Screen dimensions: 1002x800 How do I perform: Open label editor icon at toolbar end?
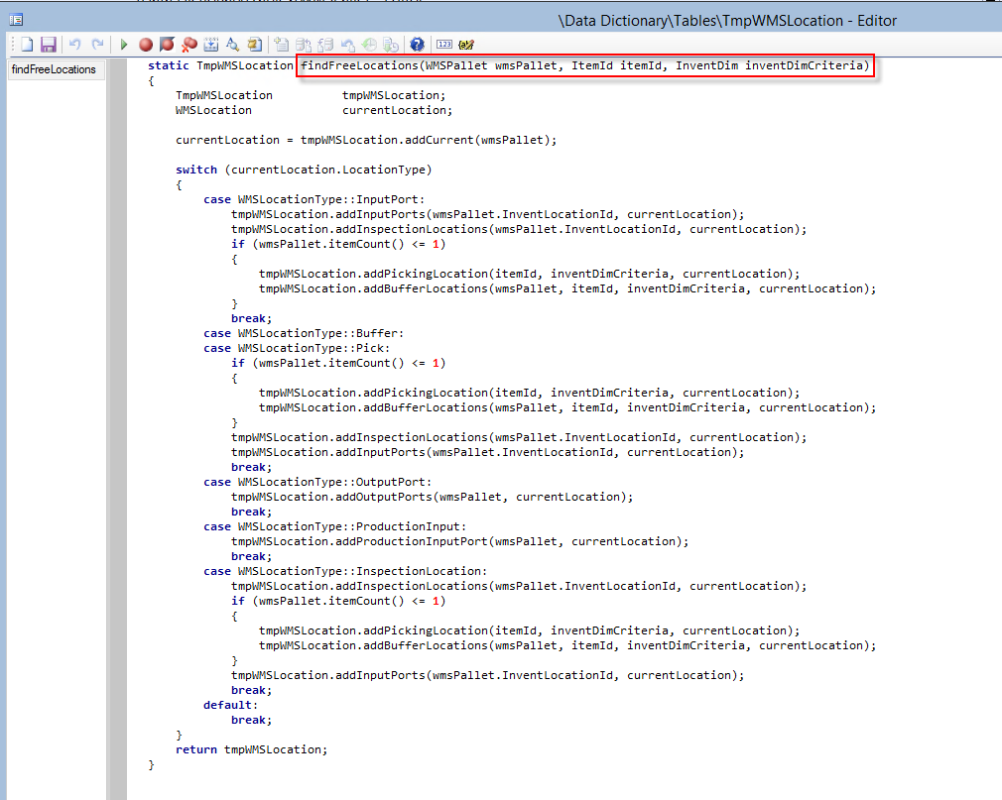[x=467, y=45]
